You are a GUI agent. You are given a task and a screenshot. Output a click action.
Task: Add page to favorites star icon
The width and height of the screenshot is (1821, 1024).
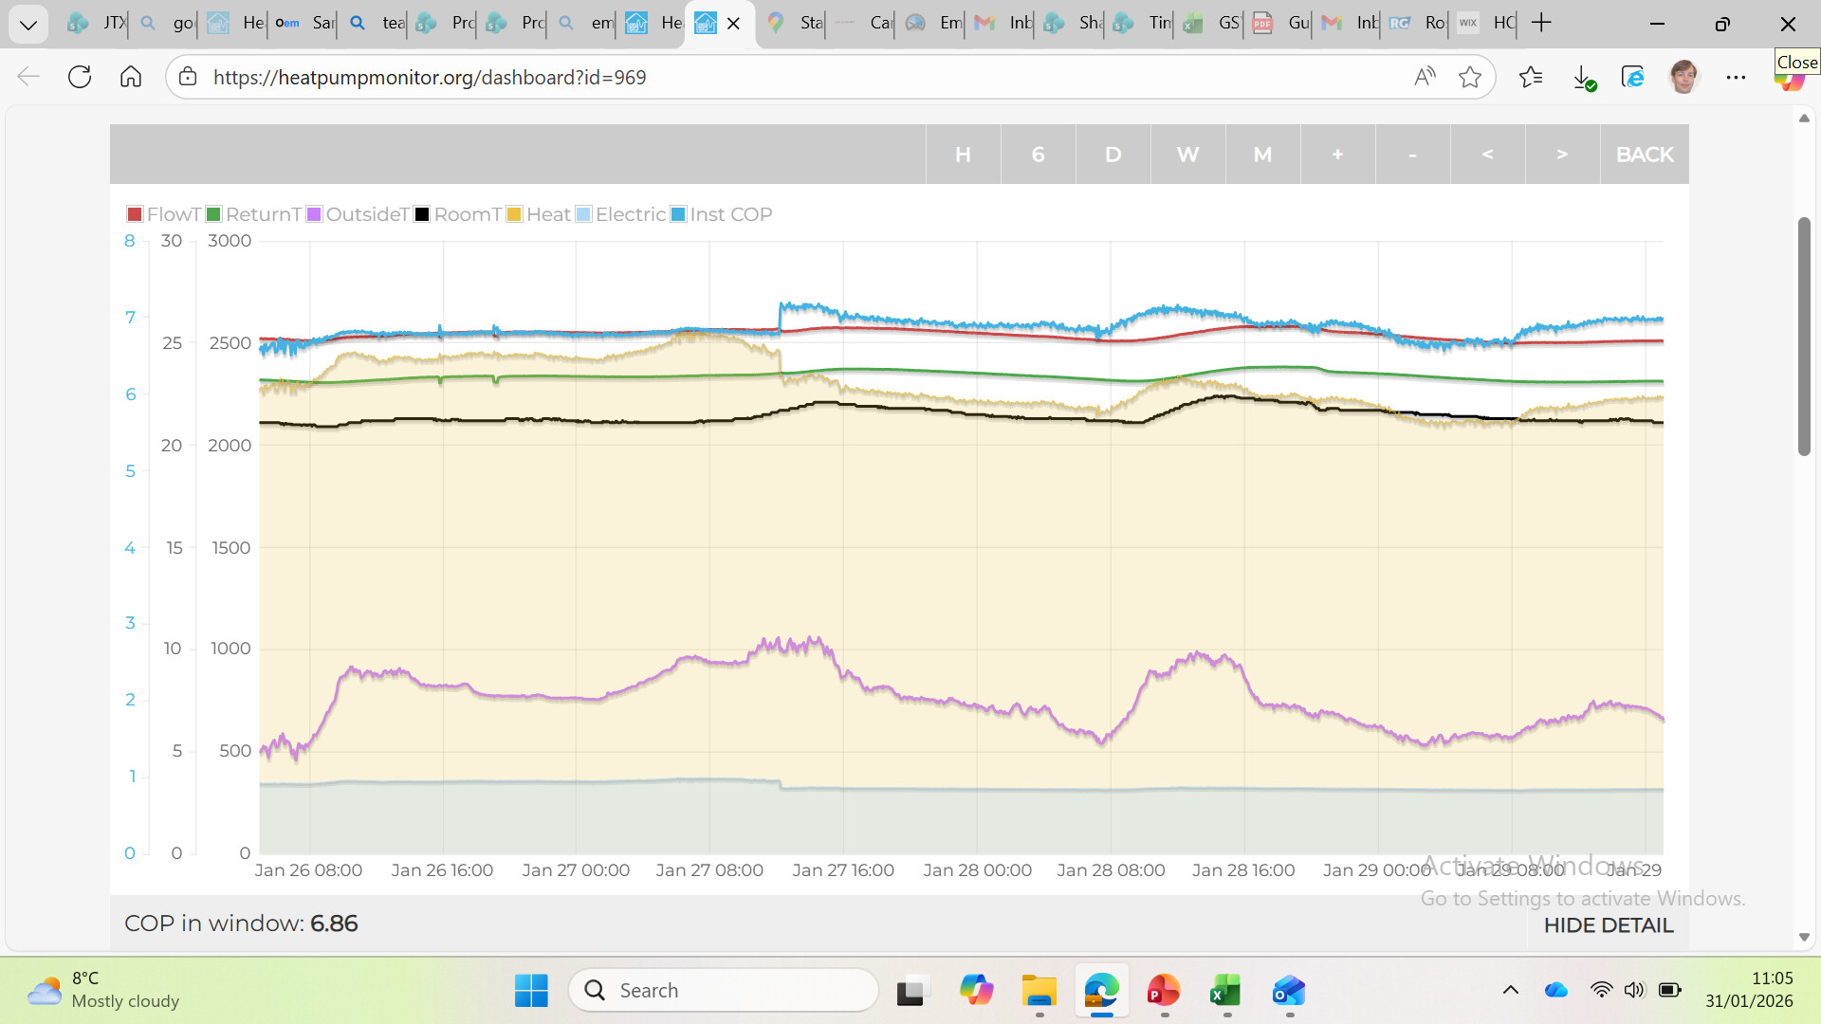[1470, 77]
